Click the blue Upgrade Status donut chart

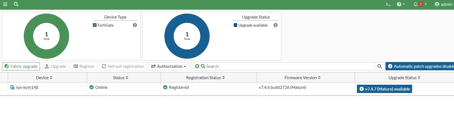point(187,36)
